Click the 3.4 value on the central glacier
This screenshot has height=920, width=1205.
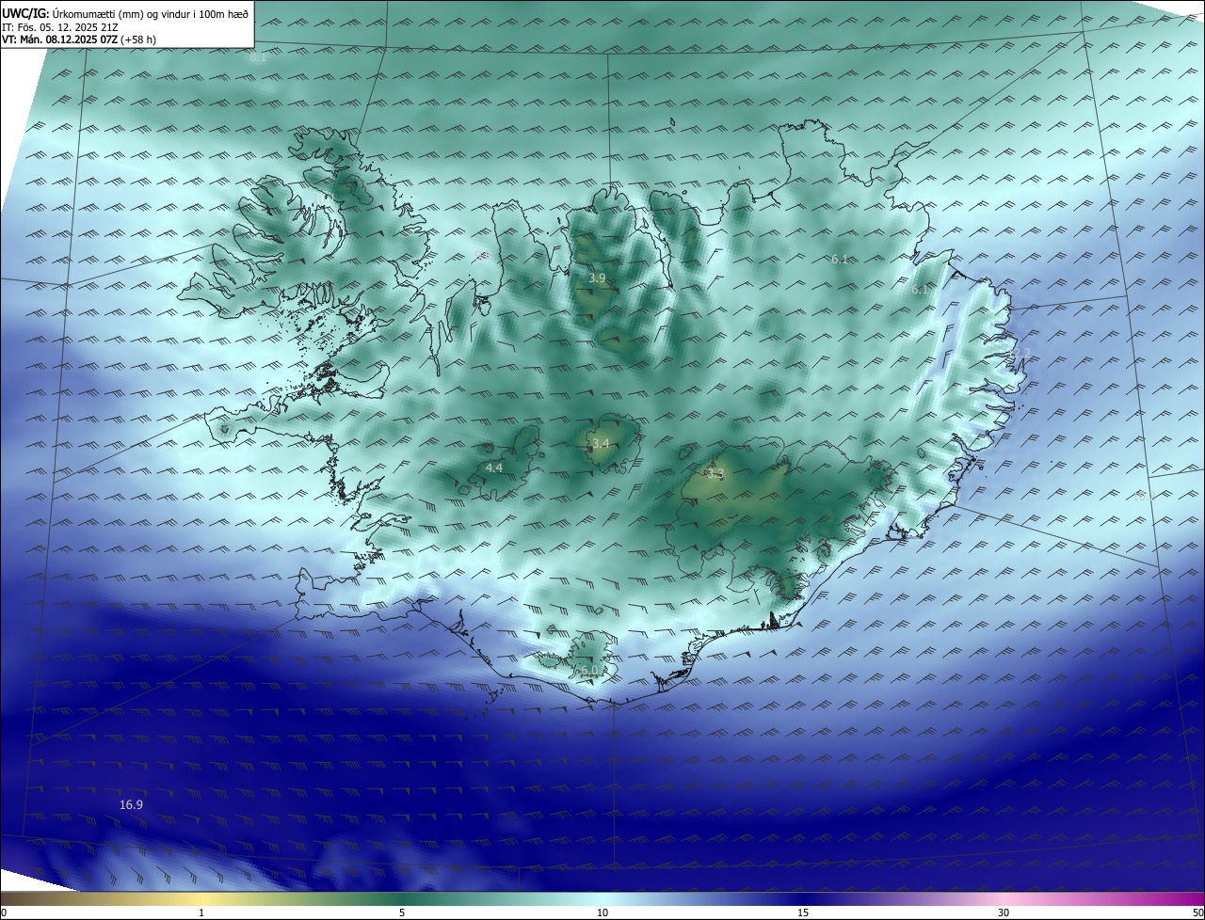click(600, 444)
